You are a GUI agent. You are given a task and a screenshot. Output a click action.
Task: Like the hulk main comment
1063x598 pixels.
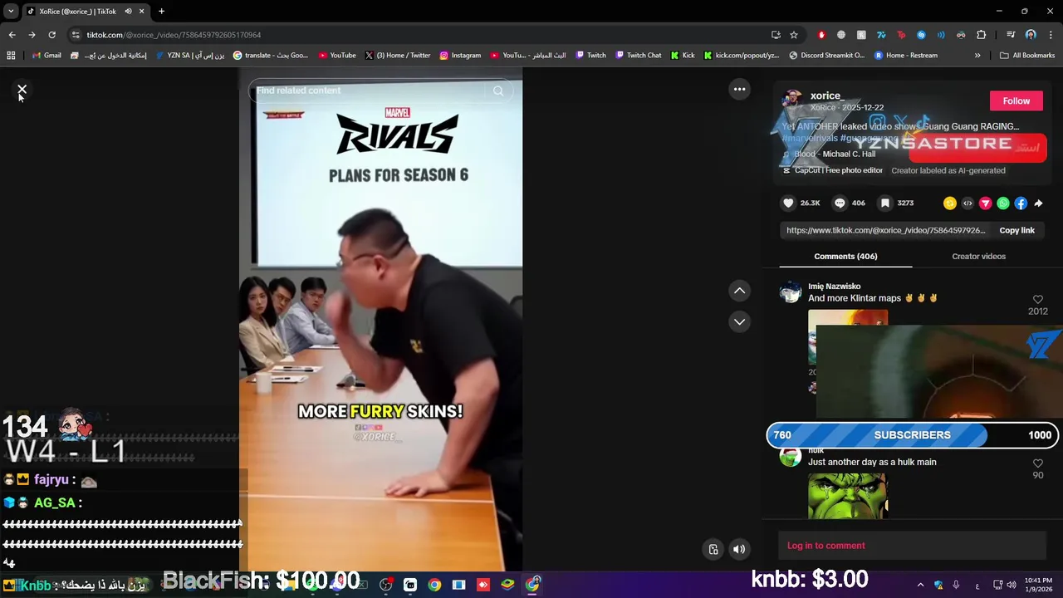[x=1037, y=463]
